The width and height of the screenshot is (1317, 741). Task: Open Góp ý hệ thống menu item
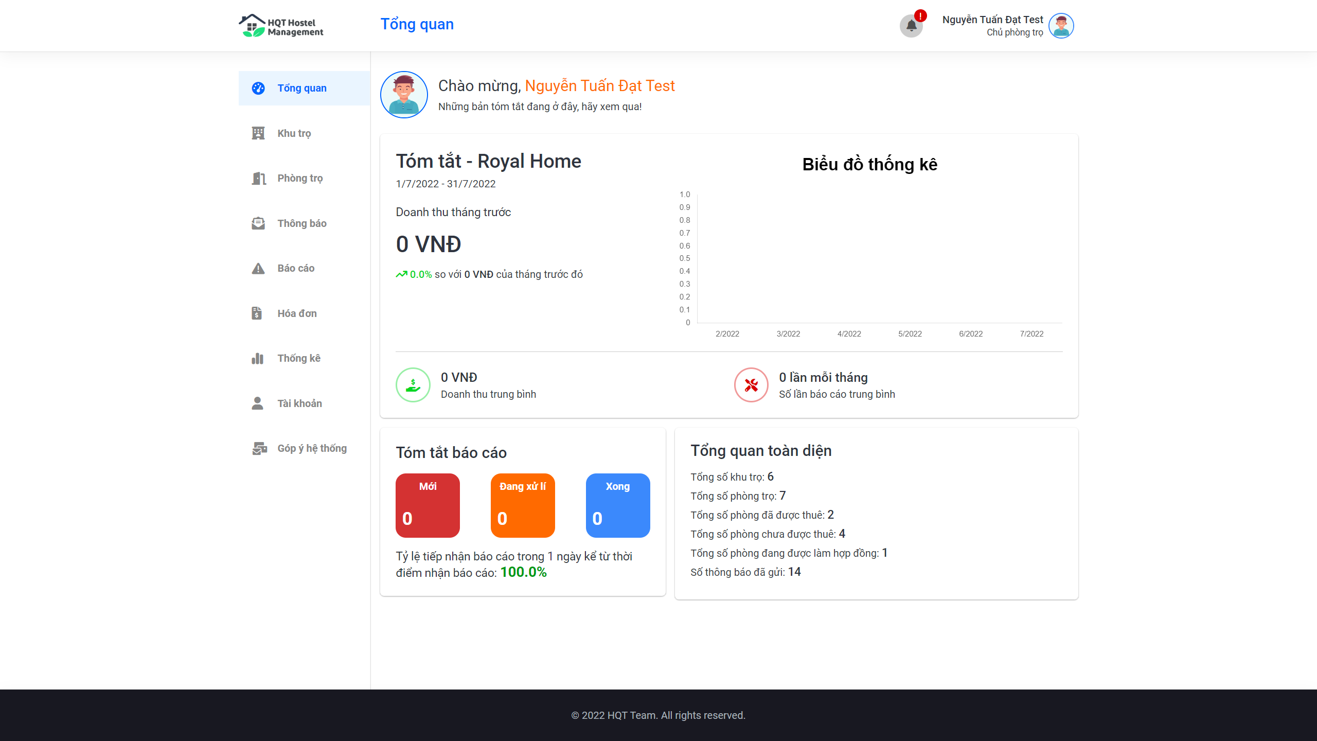[312, 448]
